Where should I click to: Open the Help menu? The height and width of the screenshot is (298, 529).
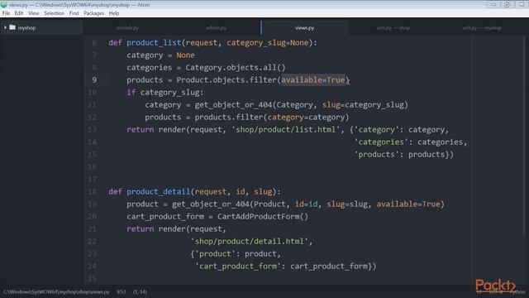click(x=114, y=13)
